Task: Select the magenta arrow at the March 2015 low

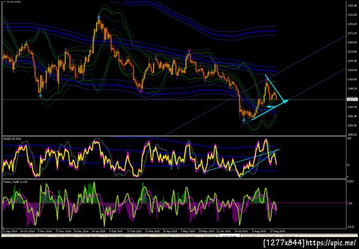Action: tap(141, 91)
